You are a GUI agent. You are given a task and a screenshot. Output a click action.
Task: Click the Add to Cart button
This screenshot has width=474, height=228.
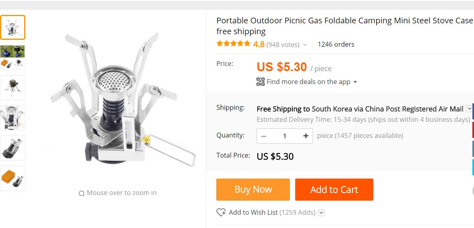[334, 189]
